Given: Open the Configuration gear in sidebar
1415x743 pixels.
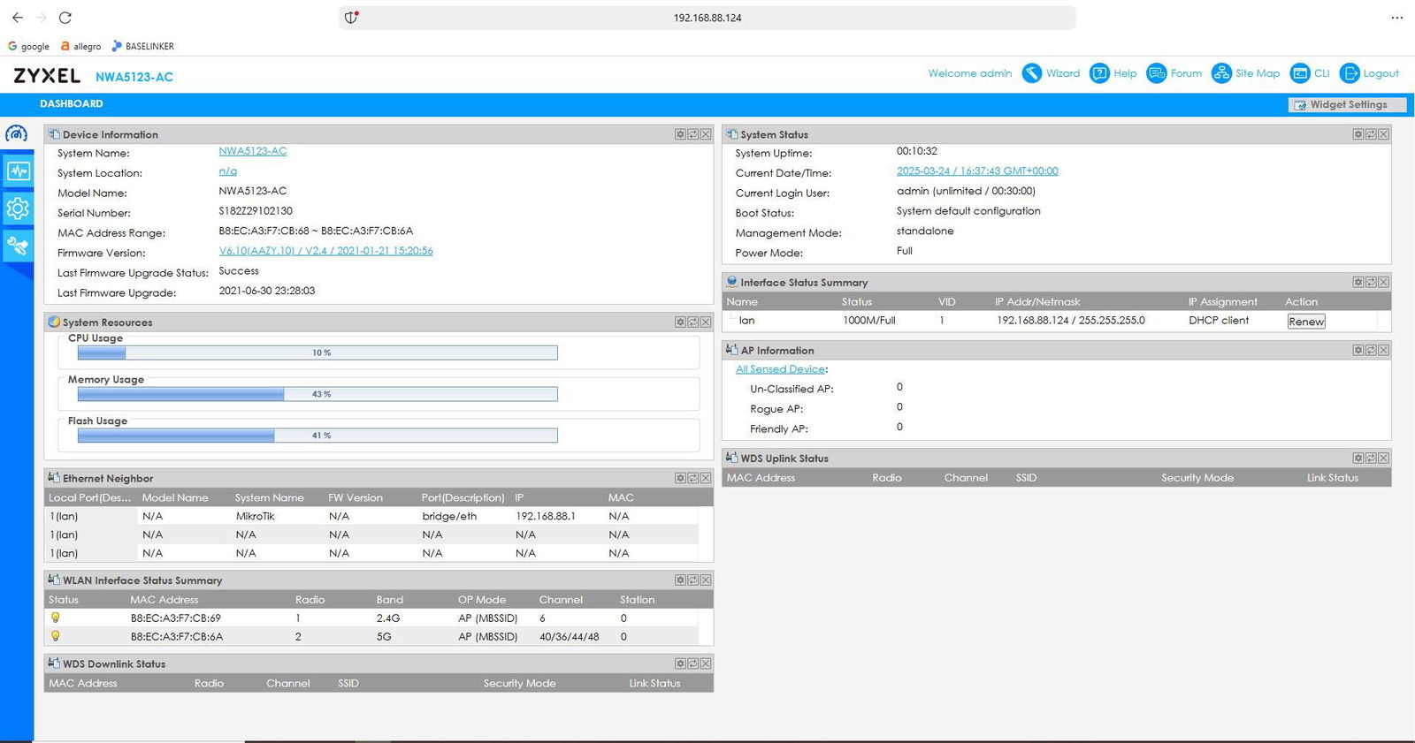Looking at the screenshot, I should tap(18, 208).
